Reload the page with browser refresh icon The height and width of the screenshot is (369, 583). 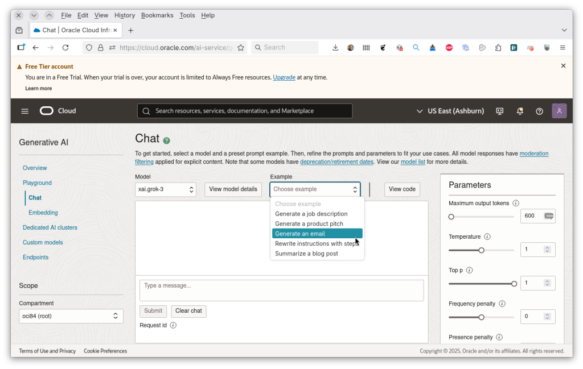pyautogui.click(x=65, y=48)
